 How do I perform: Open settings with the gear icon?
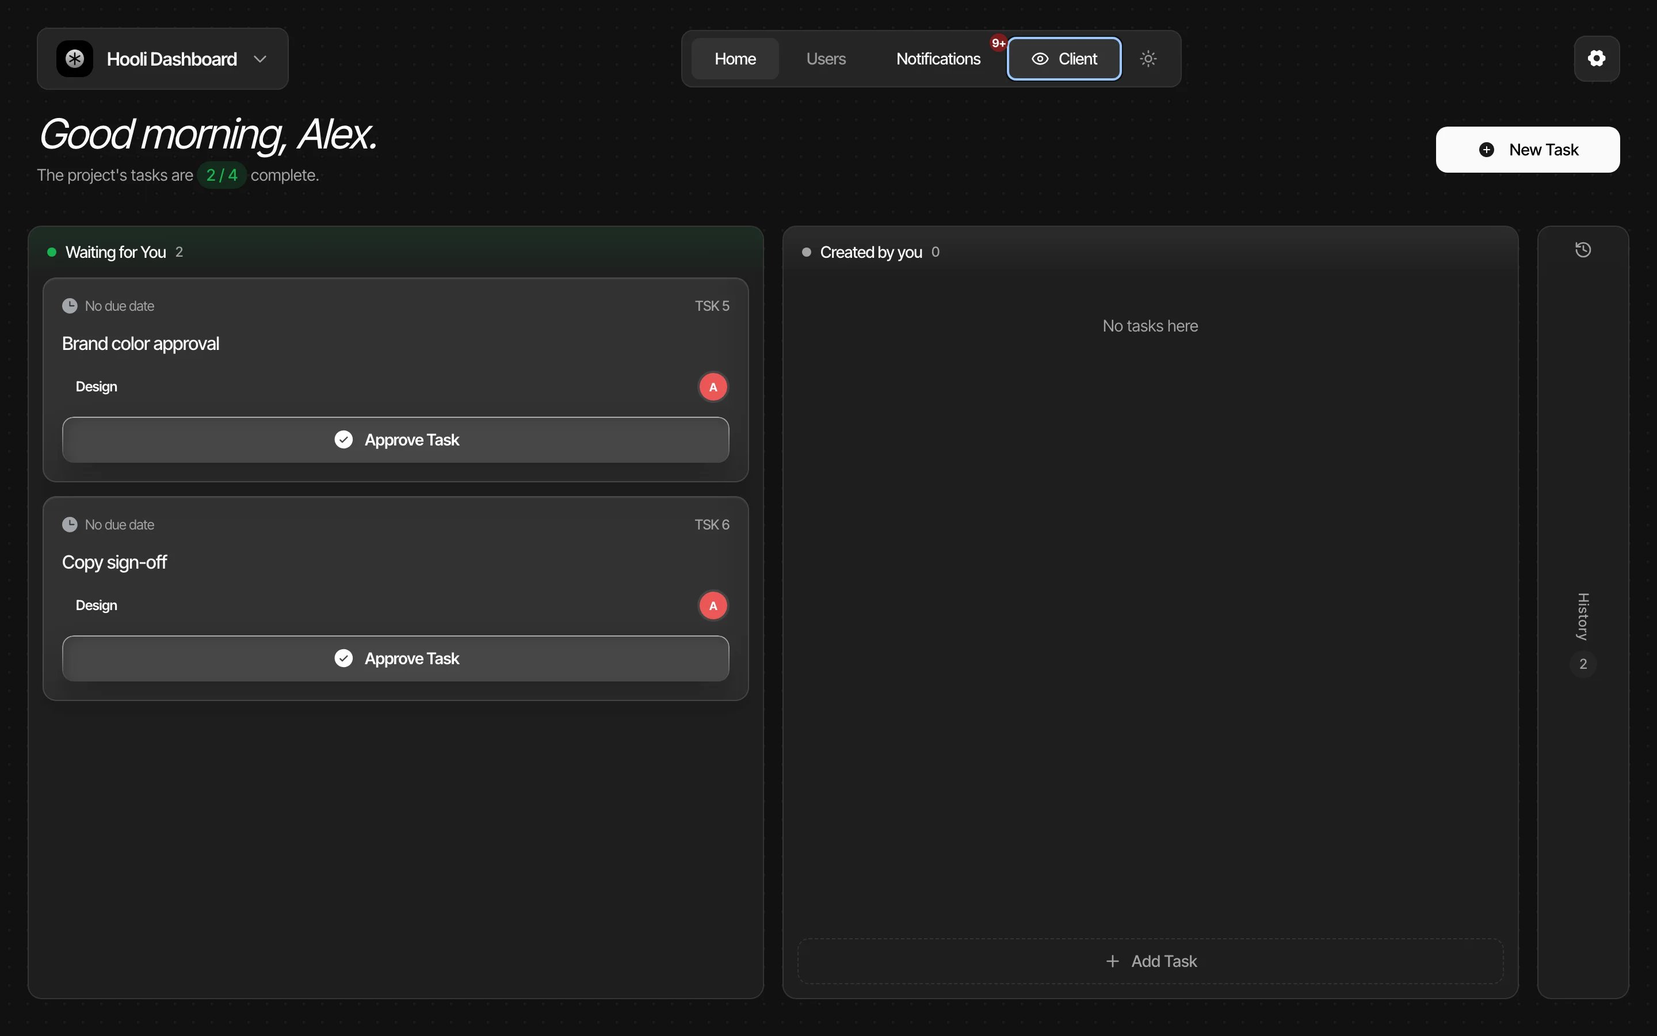[x=1597, y=58]
